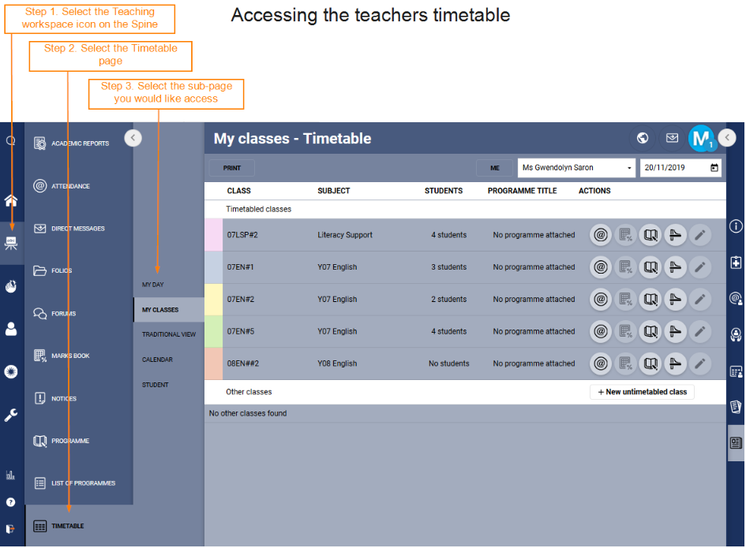Click the attendance icon for 07LSP#2
This screenshot has height=548, width=746.
[602, 235]
